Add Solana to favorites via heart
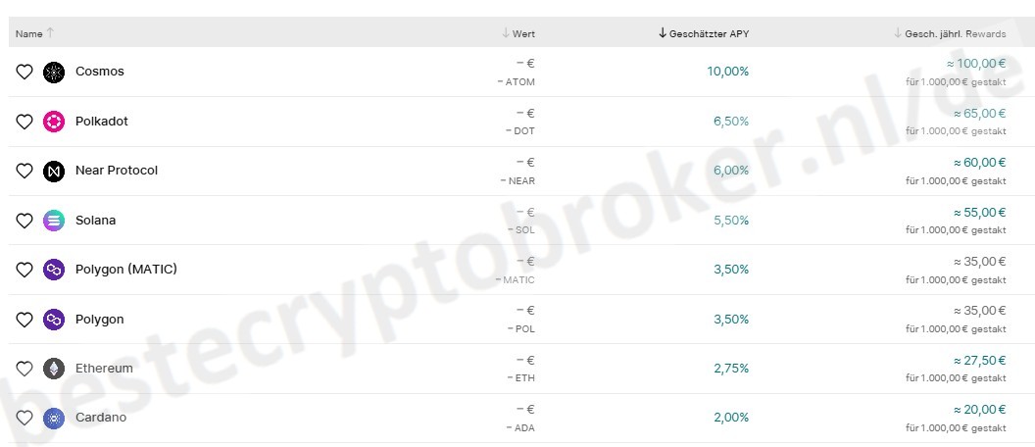Viewport: 1035px width, 447px height. [25, 221]
